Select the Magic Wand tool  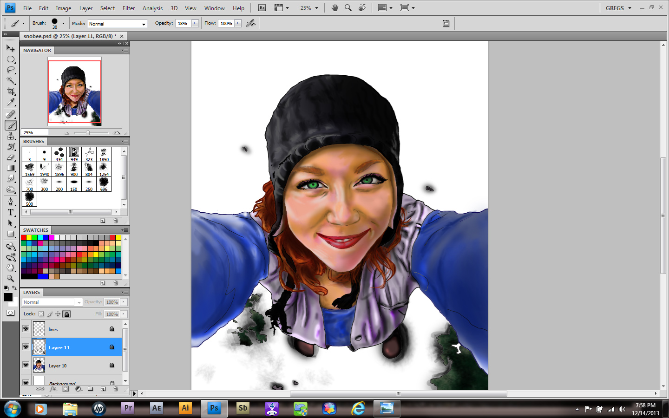pos(11,80)
